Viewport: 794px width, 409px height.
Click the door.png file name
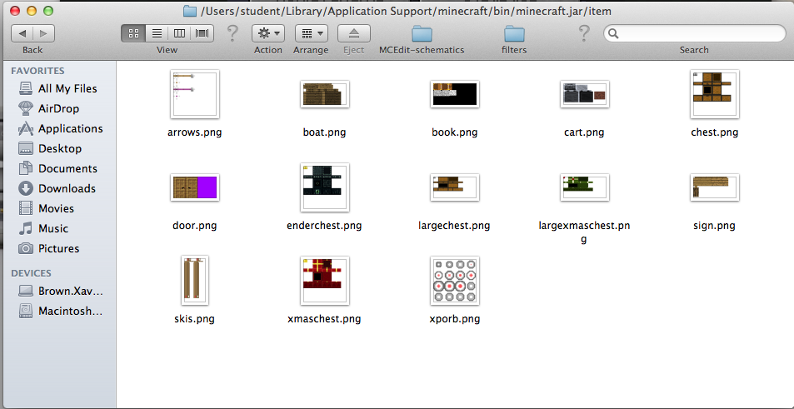[x=195, y=226]
